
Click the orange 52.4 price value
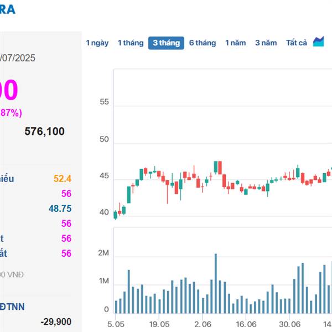pyautogui.click(x=63, y=179)
